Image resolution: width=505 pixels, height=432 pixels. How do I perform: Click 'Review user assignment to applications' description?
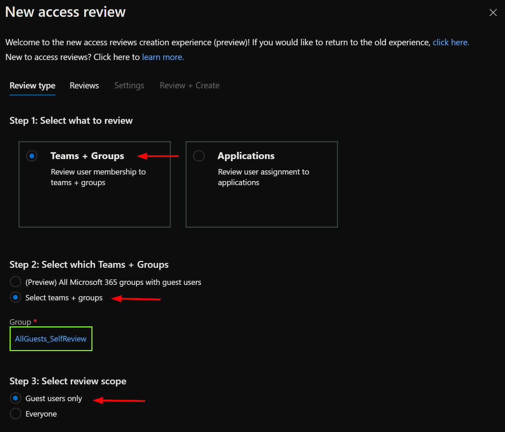[x=263, y=177]
